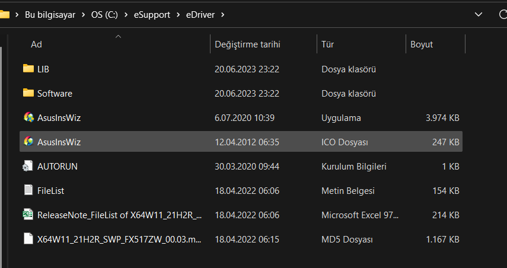
Task: Click the sort arrow above the Ad column
Action: [x=119, y=37]
